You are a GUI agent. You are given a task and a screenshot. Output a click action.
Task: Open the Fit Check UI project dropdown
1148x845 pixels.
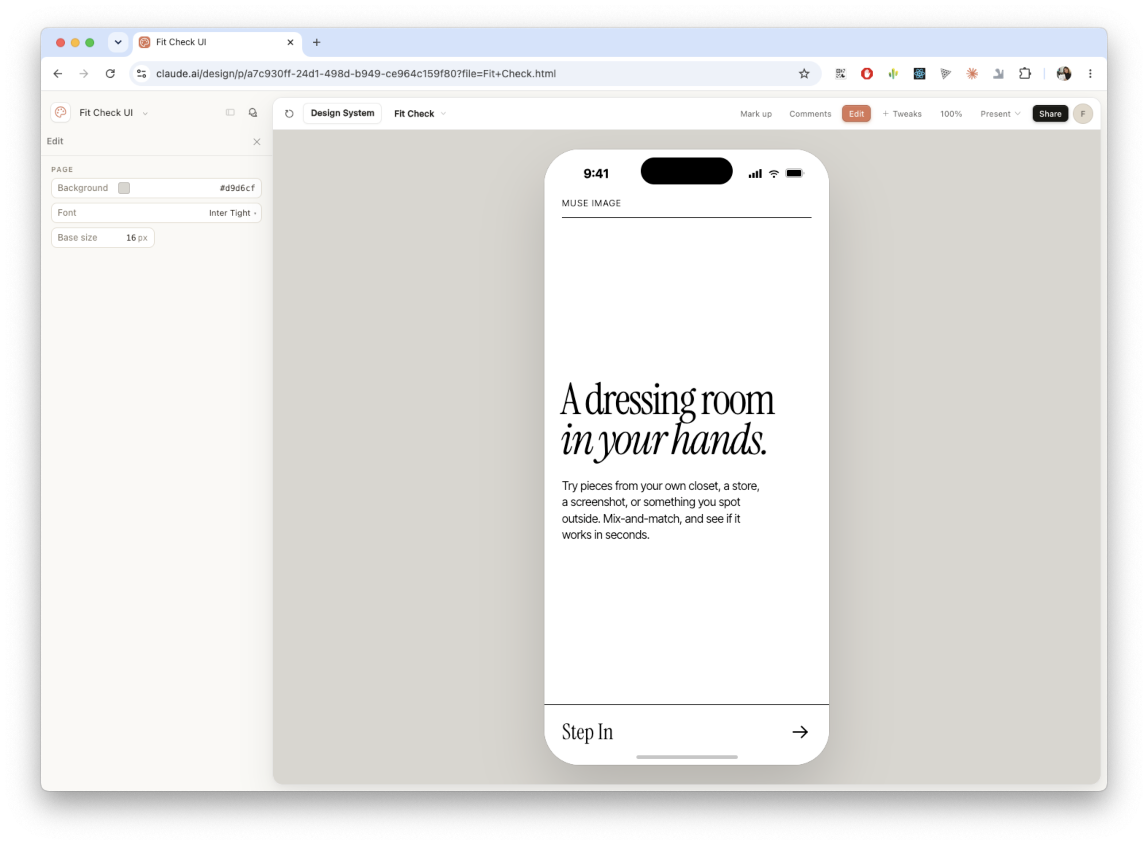click(114, 113)
